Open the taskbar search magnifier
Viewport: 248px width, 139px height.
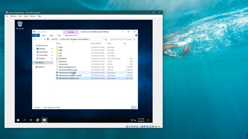coord(24,120)
